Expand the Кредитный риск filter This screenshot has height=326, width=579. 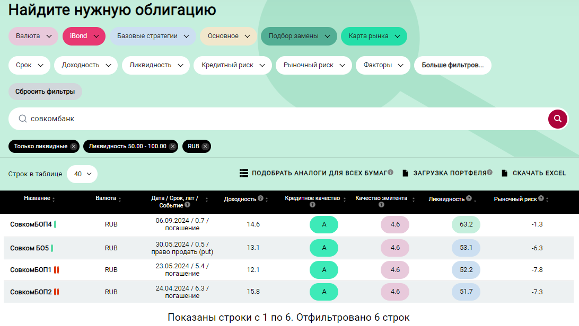coord(233,65)
